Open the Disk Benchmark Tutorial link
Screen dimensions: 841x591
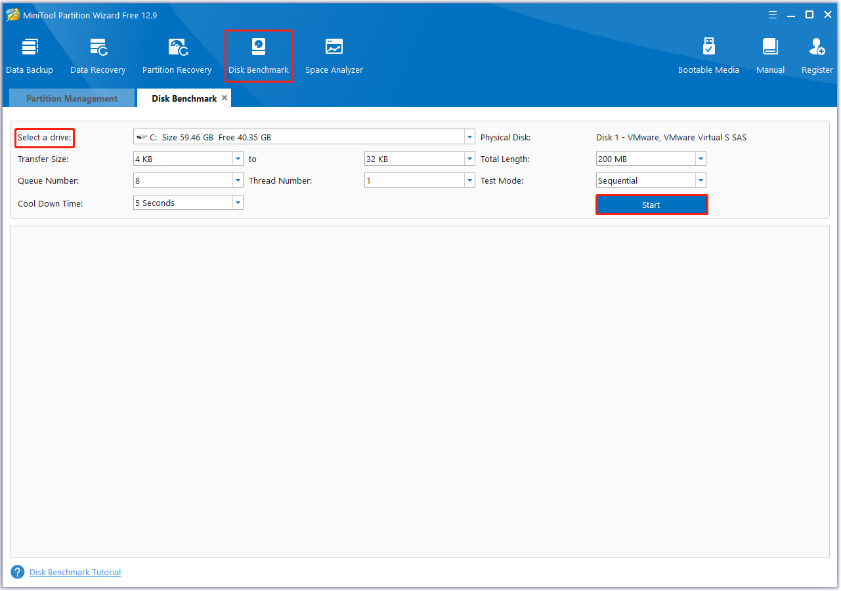(x=75, y=572)
